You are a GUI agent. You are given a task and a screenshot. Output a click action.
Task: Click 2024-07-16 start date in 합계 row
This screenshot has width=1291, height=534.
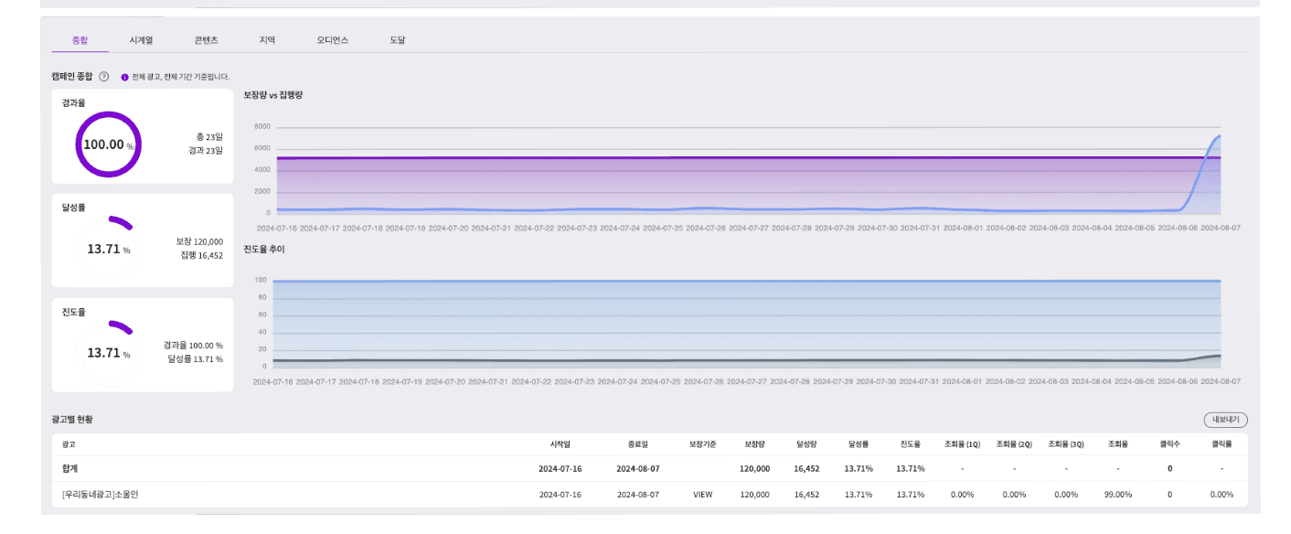(x=560, y=468)
